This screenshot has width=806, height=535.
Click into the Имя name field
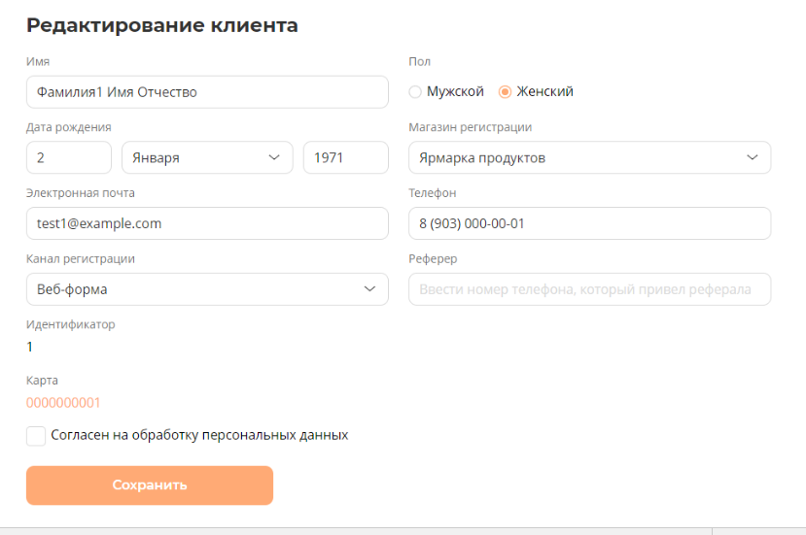click(x=206, y=92)
